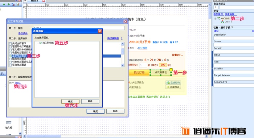
Task: Click the search binoculars icon in left panel
Action: click(x=2, y=74)
